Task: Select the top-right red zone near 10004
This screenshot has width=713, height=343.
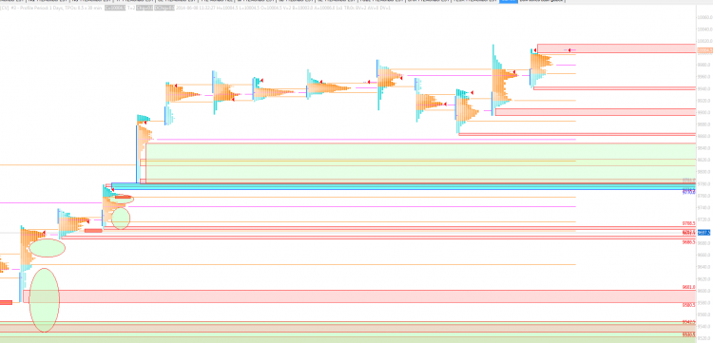Action: click(617, 48)
